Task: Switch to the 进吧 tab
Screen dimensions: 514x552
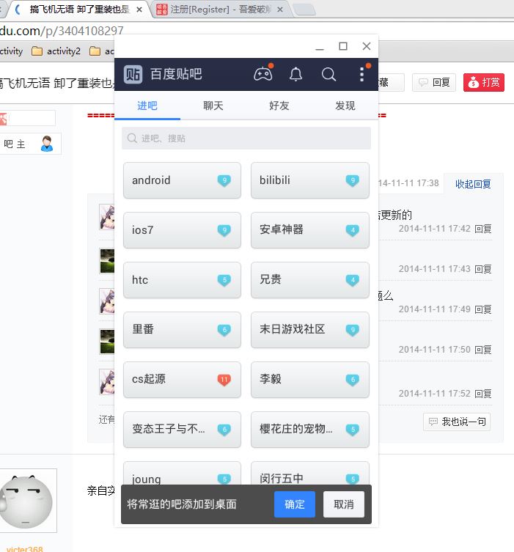Action: (147, 106)
